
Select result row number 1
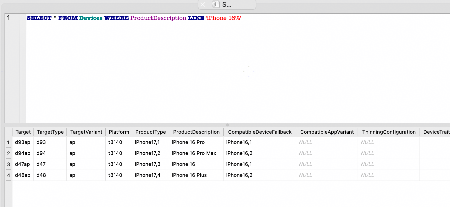click(x=8, y=142)
